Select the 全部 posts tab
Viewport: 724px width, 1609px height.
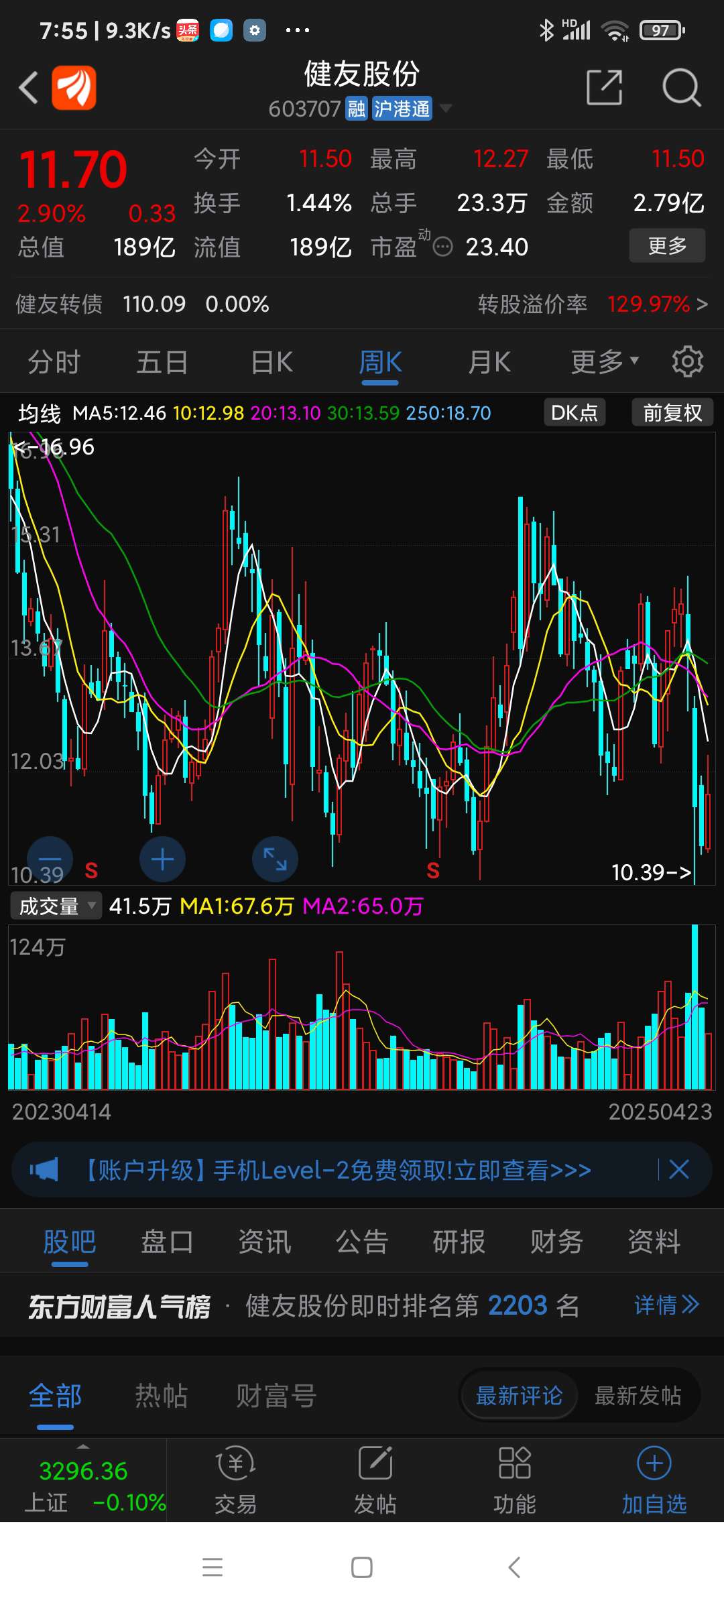coord(55,1396)
